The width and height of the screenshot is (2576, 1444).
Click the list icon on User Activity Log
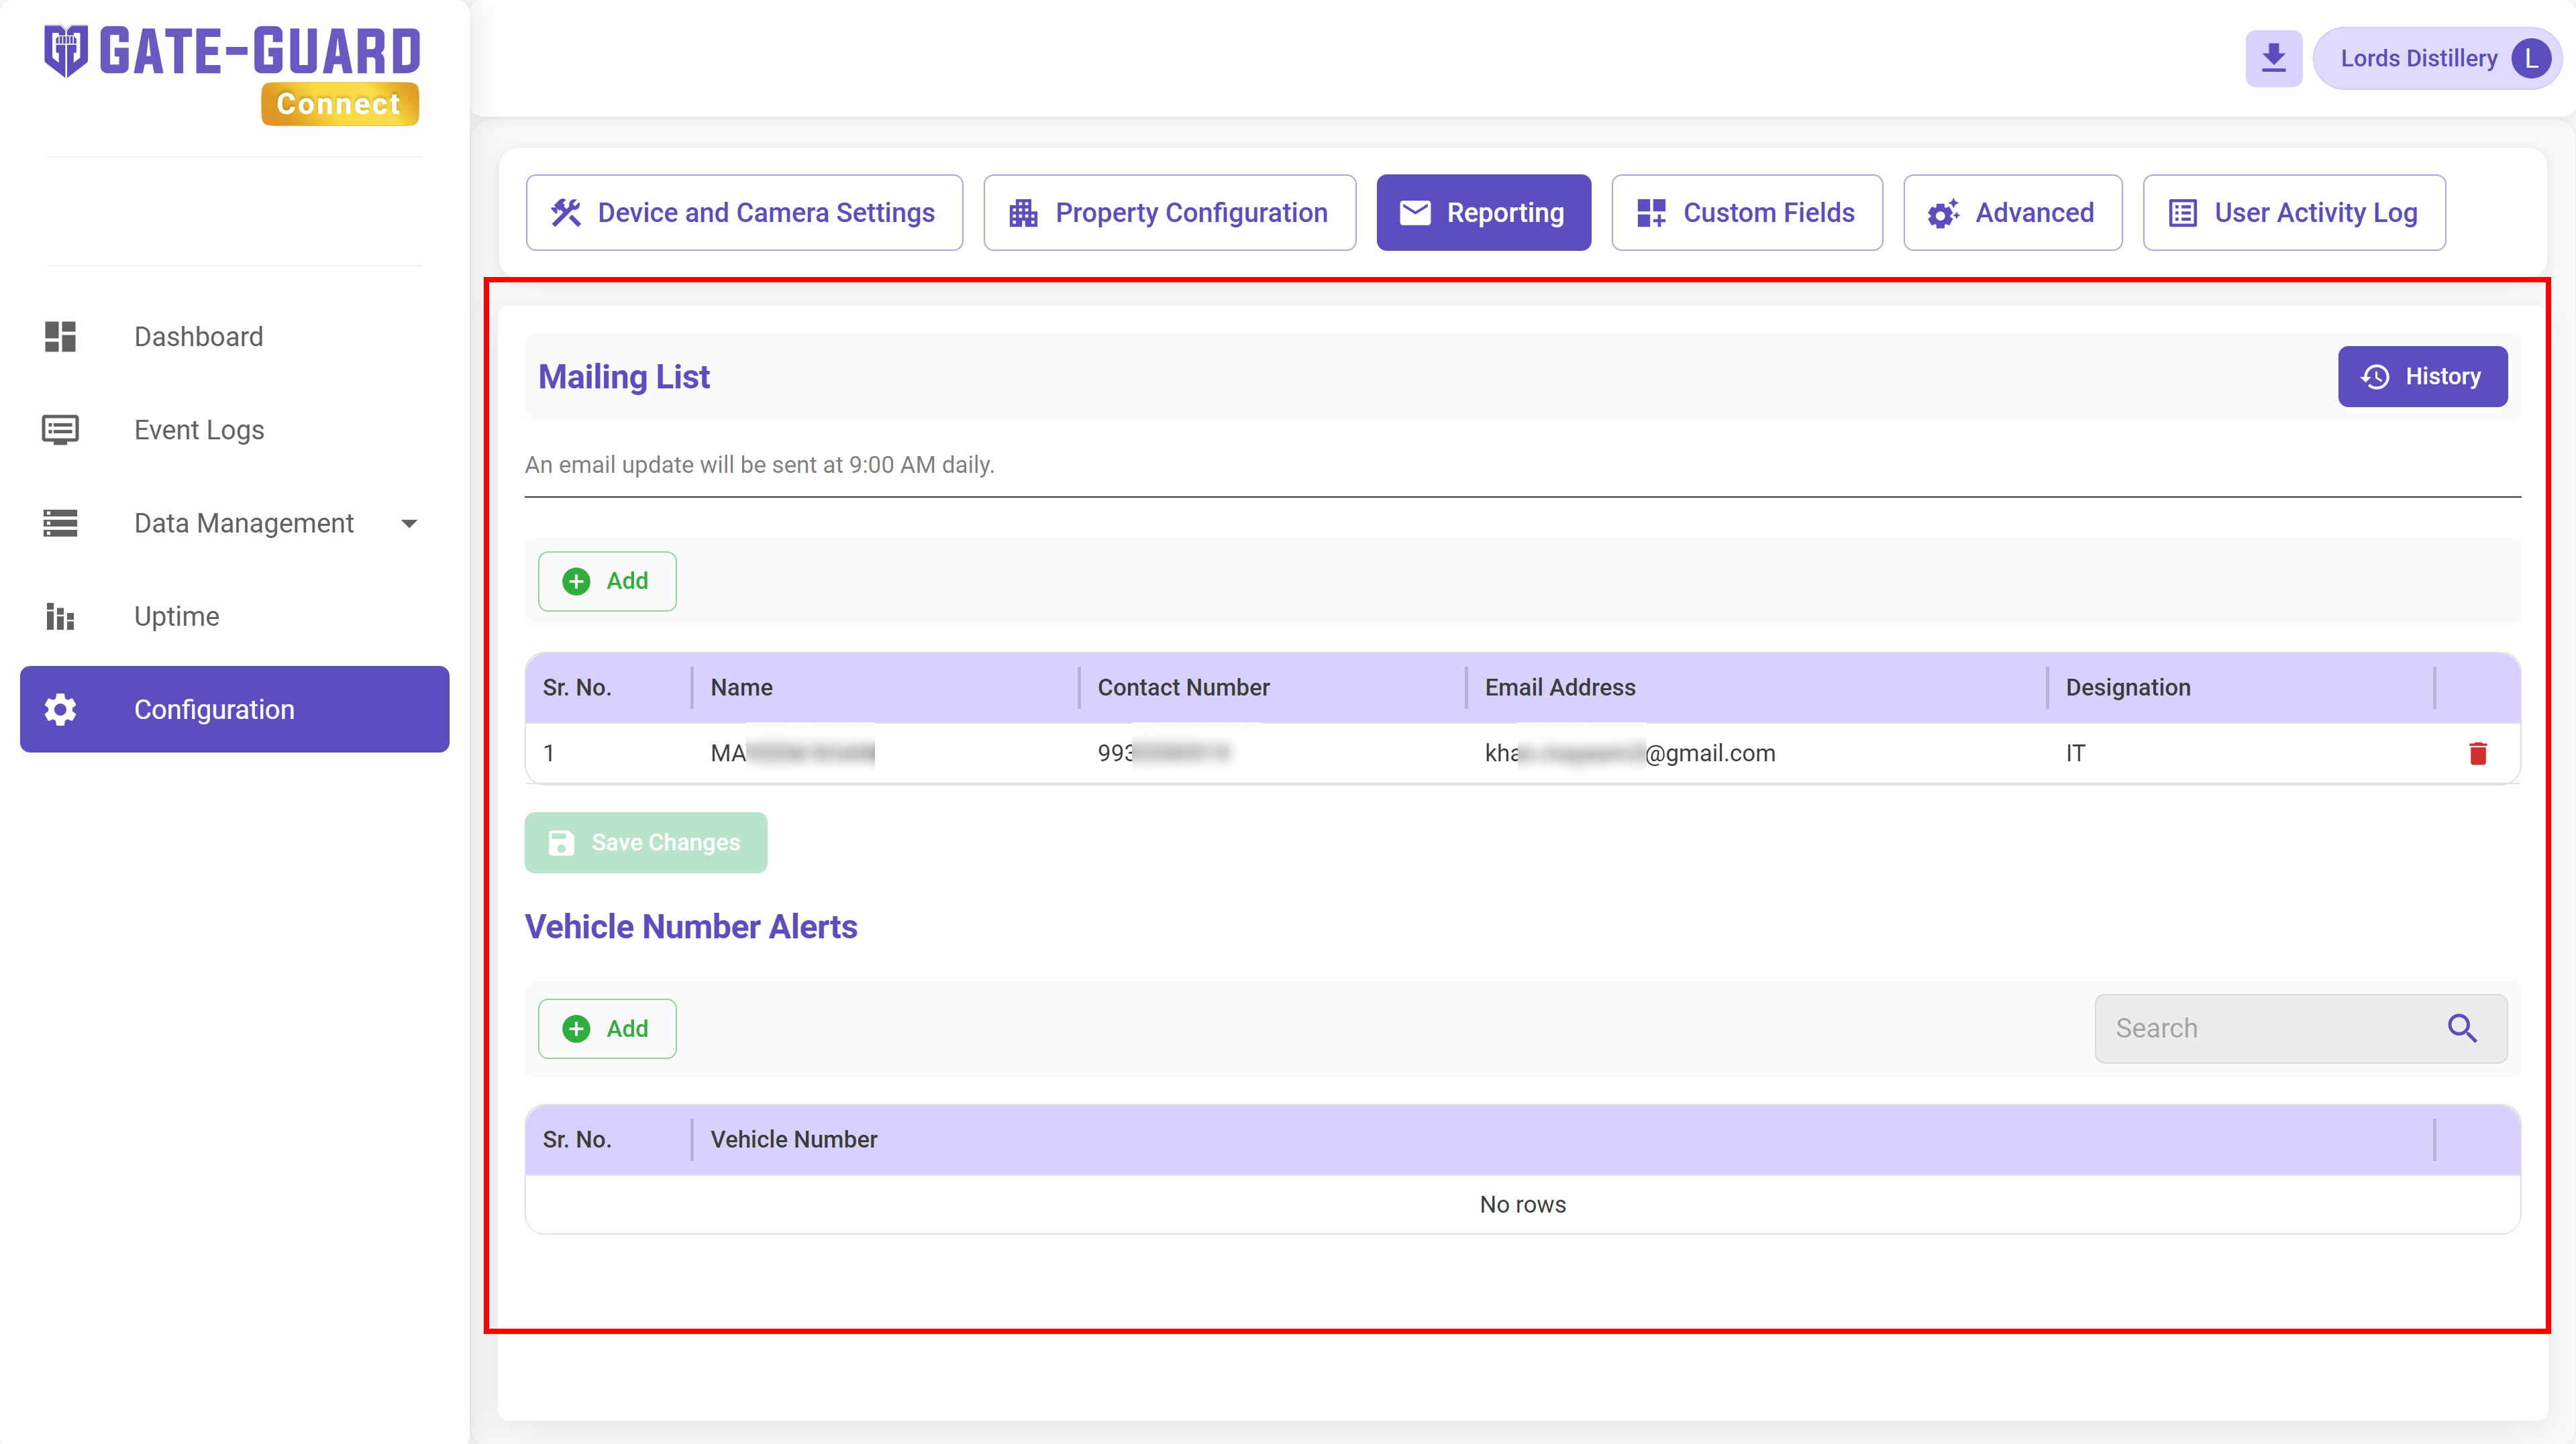2182,213
